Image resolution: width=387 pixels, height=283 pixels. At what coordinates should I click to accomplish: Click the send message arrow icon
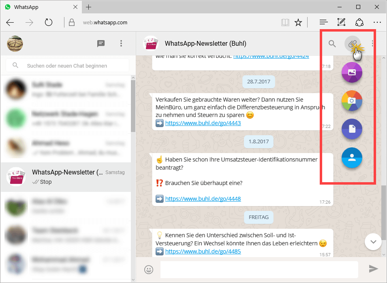[x=373, y=269]
